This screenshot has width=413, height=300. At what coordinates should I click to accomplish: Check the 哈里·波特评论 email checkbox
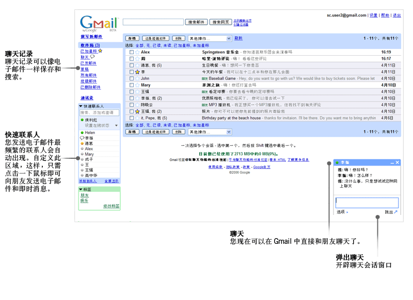click(132, 59)
